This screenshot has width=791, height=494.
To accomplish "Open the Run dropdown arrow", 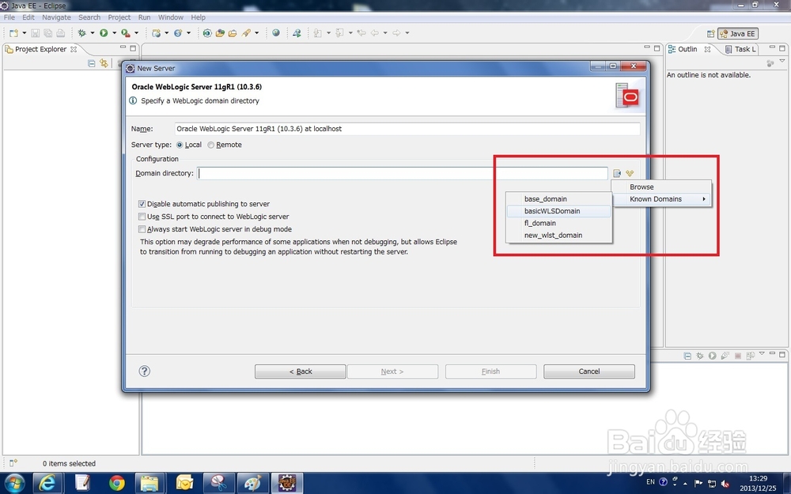I will 114,32.
